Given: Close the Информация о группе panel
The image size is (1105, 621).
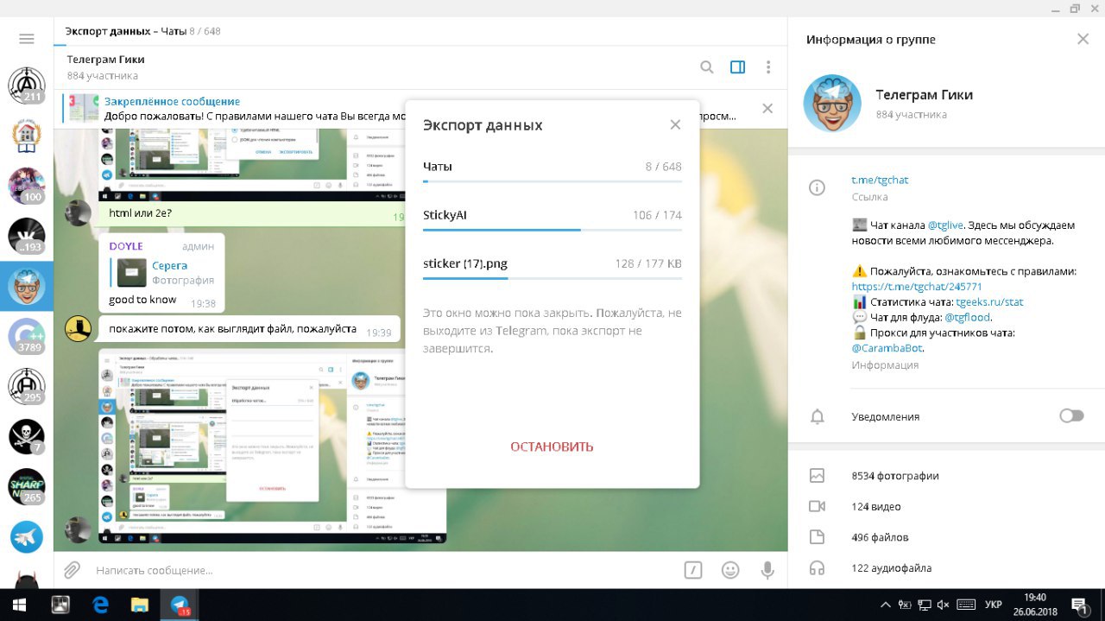Looking at the screenshot, I should pos(1083,39).
